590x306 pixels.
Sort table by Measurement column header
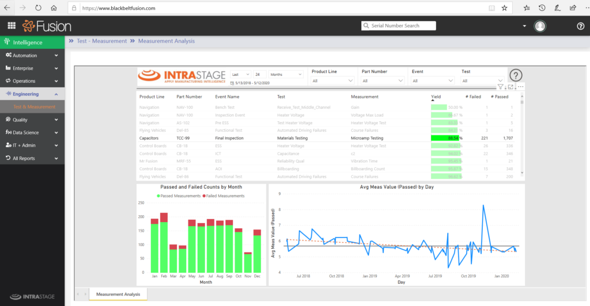[365, 97]
